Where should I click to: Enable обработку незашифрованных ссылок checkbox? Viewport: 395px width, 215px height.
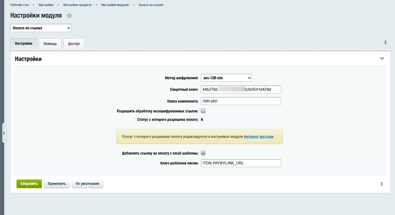pos(203,111)
